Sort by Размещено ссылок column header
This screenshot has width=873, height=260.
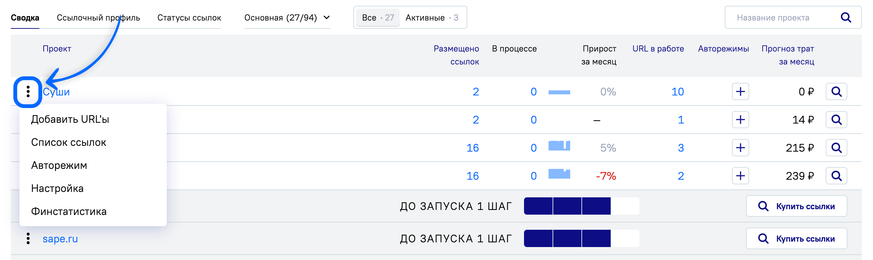(457, 55)
